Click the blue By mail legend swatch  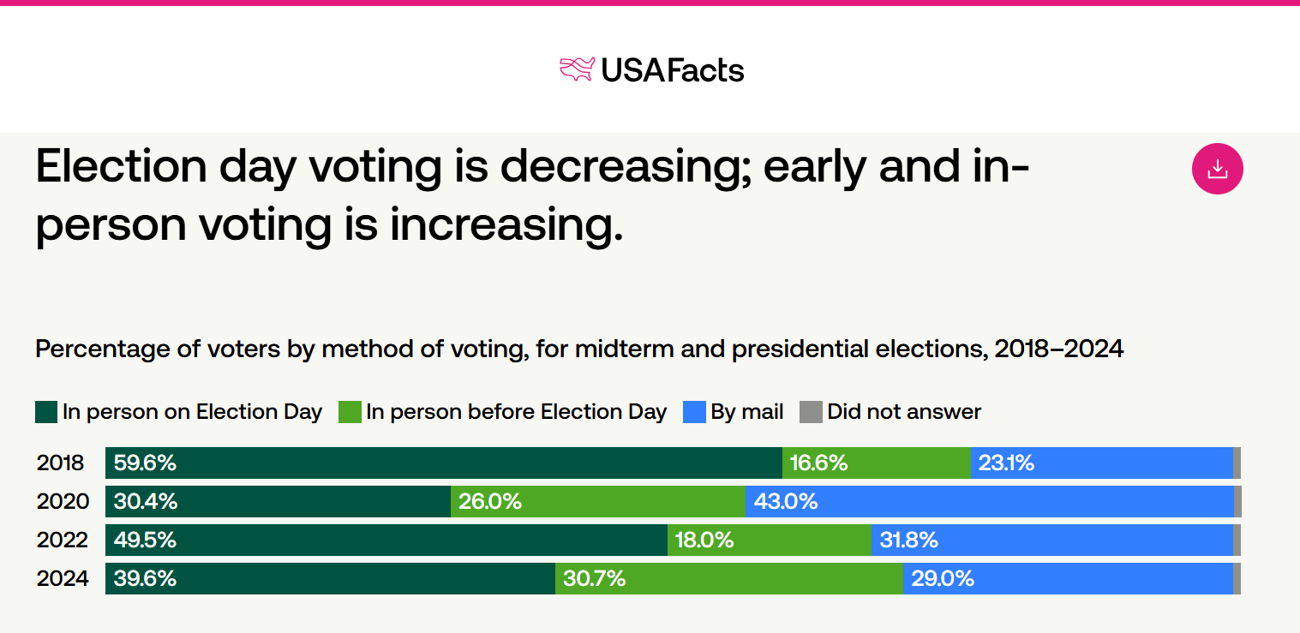[694, 412]
